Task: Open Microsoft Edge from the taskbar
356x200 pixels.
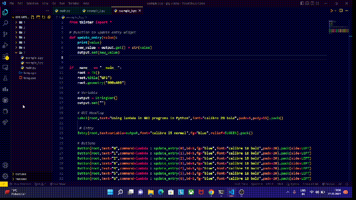Action: coord(161,192)
